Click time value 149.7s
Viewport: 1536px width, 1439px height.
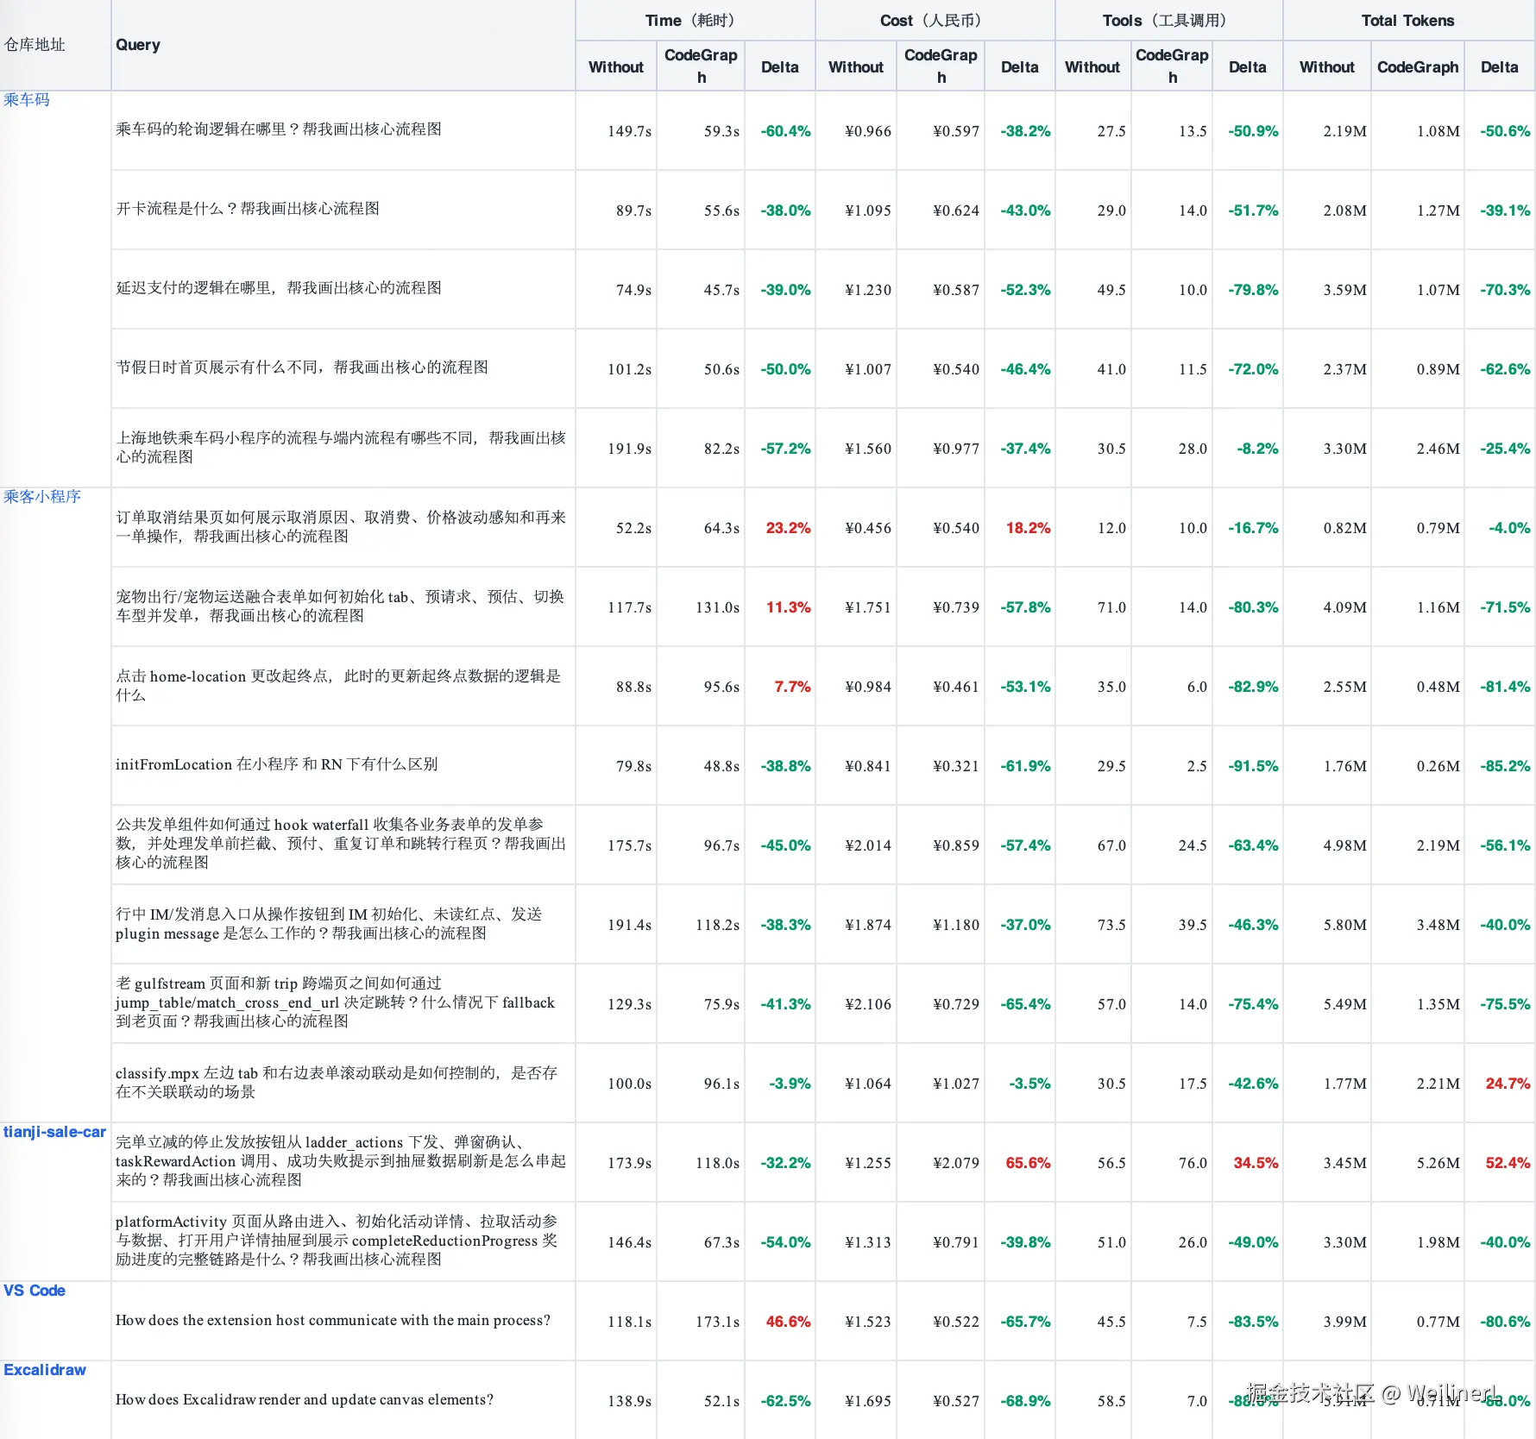tap(629, 131)
